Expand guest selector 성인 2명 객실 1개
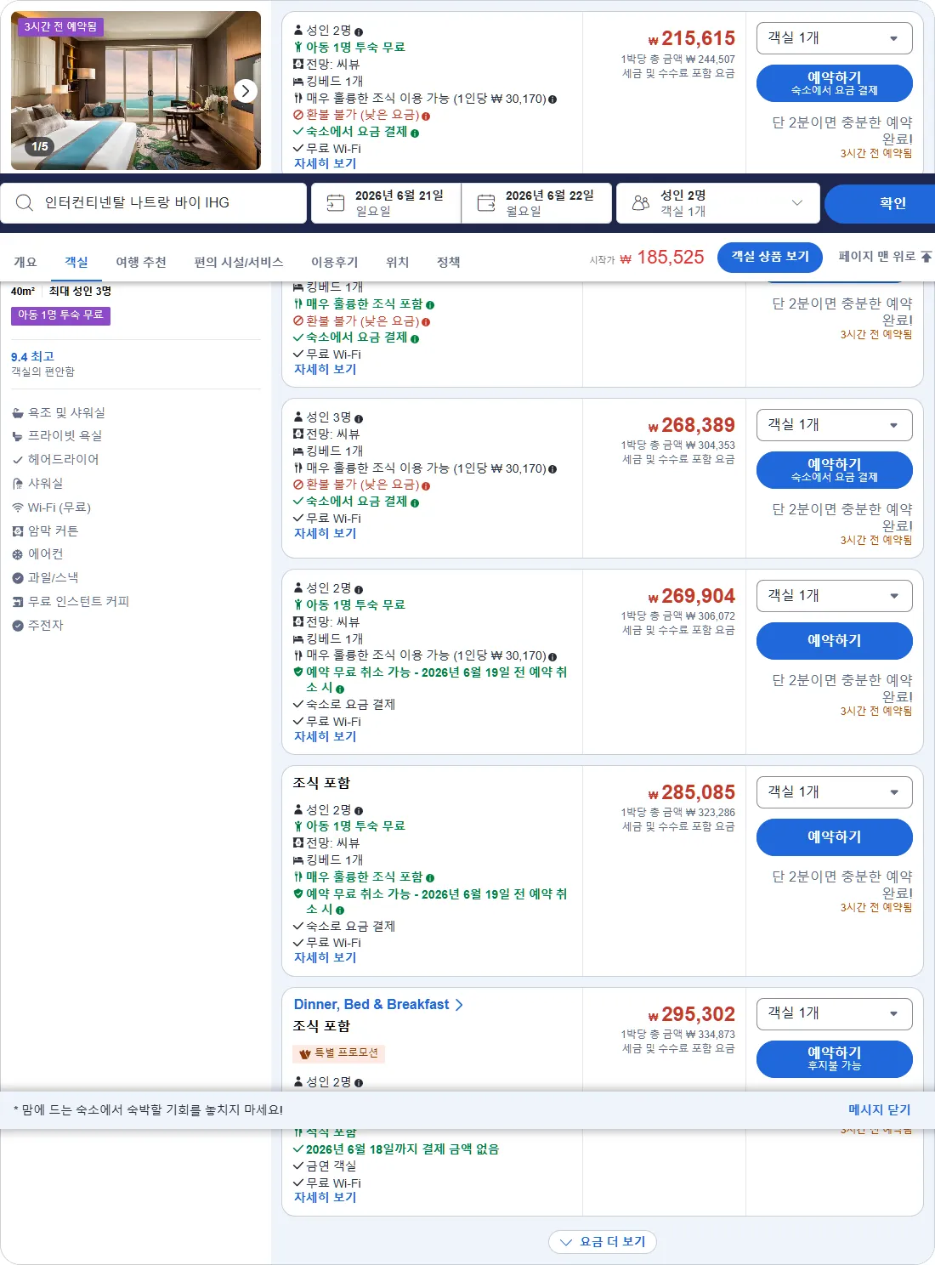Viewport: 935px width, 1265px height. 718,203
